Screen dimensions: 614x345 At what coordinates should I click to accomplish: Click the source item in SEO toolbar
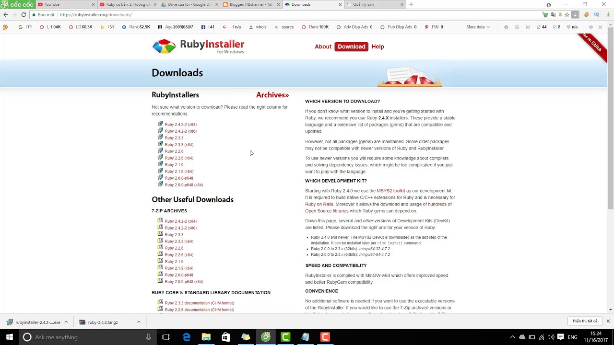pyautogui.click(x=284, y=27)
